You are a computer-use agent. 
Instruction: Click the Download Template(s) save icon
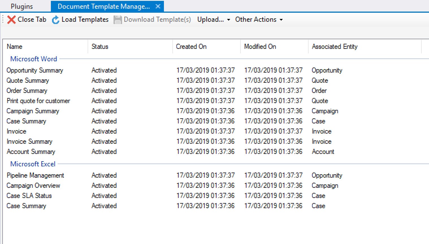[118, 19]
